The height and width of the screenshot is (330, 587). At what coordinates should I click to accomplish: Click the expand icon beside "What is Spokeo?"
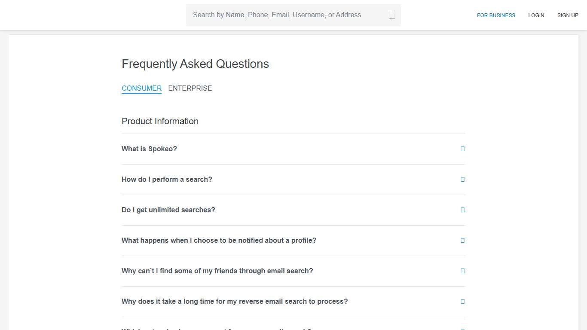coord(462,149)
